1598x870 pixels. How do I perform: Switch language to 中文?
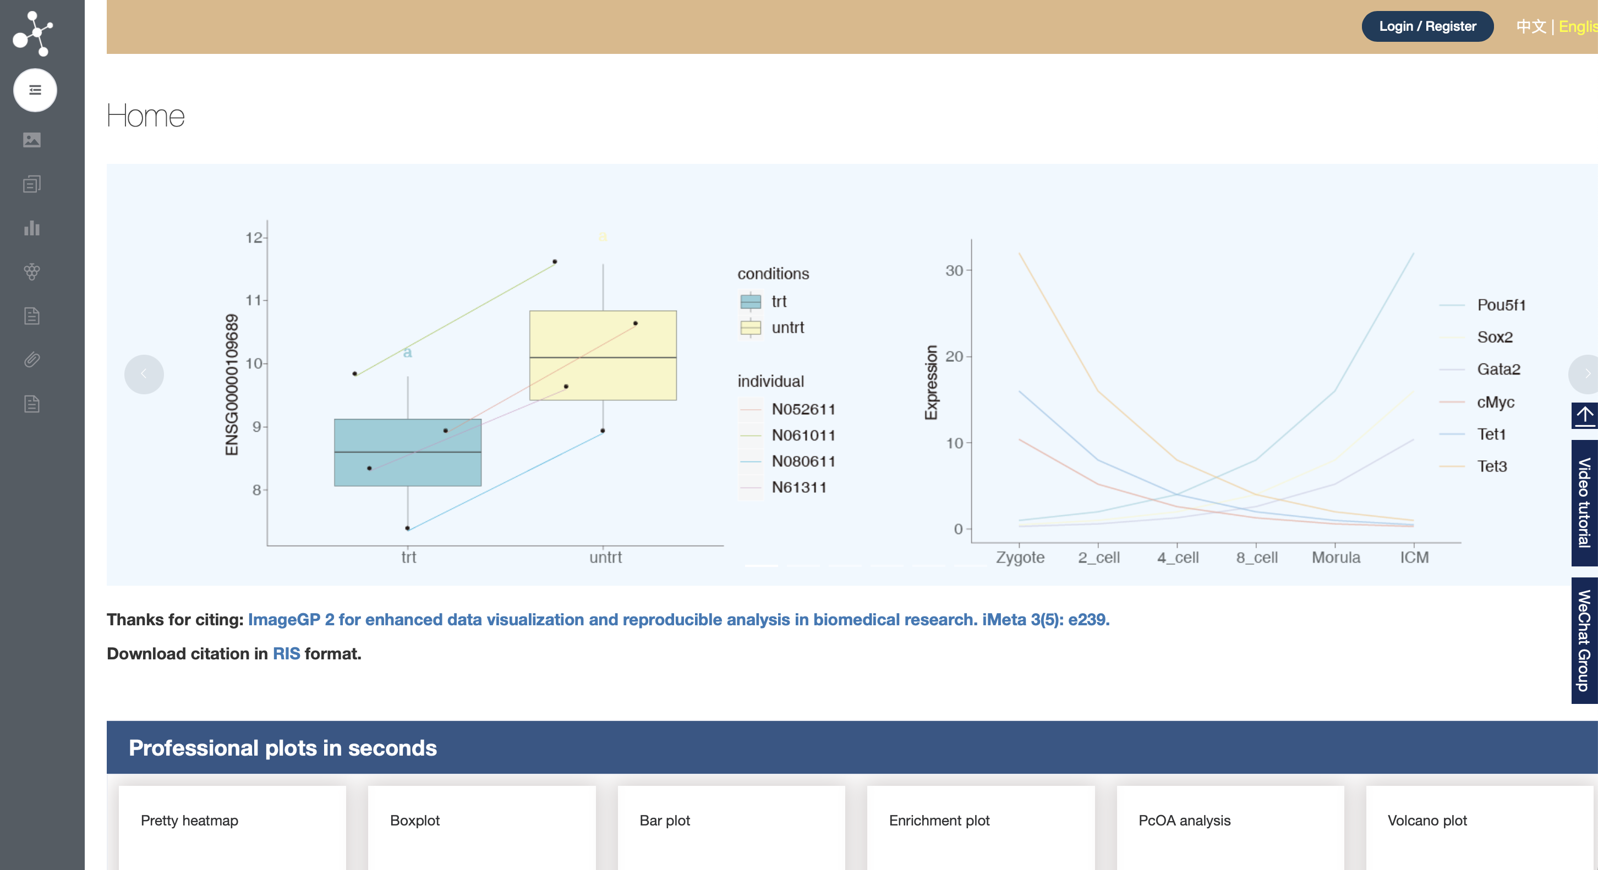click(1530, 26)
